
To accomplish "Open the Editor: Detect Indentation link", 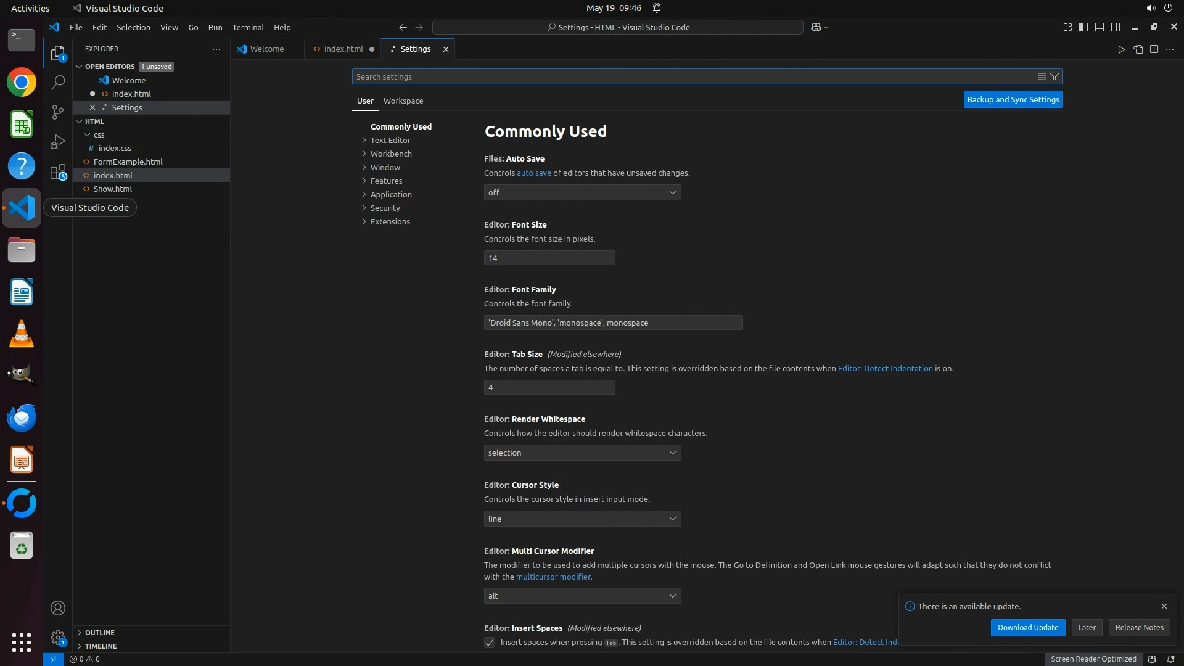I will click(885, 368).
